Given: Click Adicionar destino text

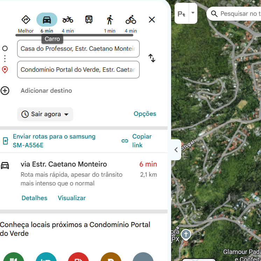Looking at the screenshot, I should tap(46, 91).
